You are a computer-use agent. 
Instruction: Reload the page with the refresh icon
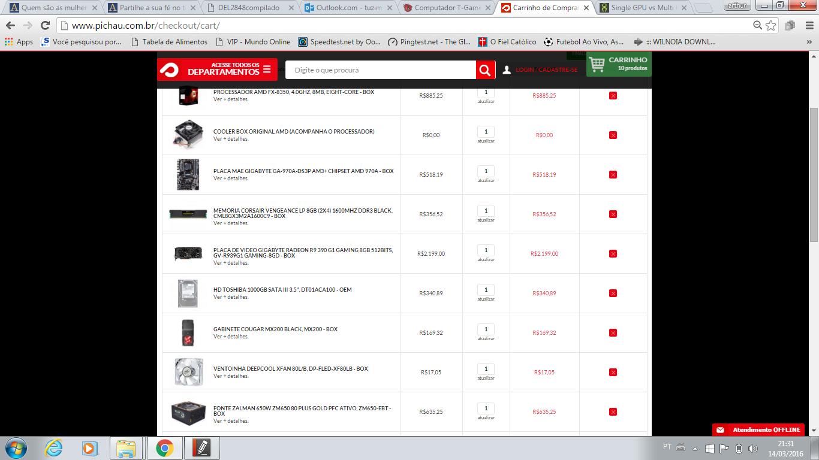click(45, 25)
